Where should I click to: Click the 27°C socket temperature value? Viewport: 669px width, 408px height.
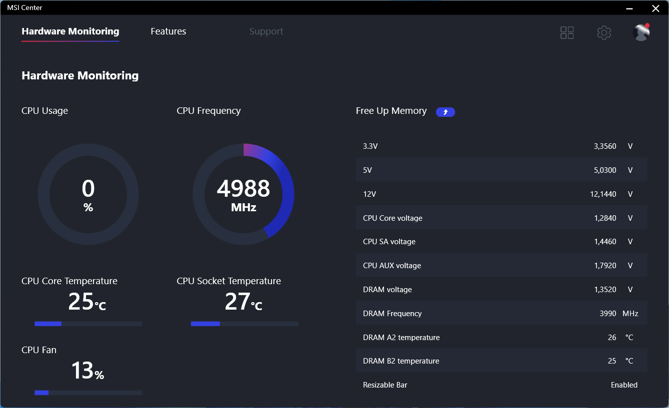243,302
